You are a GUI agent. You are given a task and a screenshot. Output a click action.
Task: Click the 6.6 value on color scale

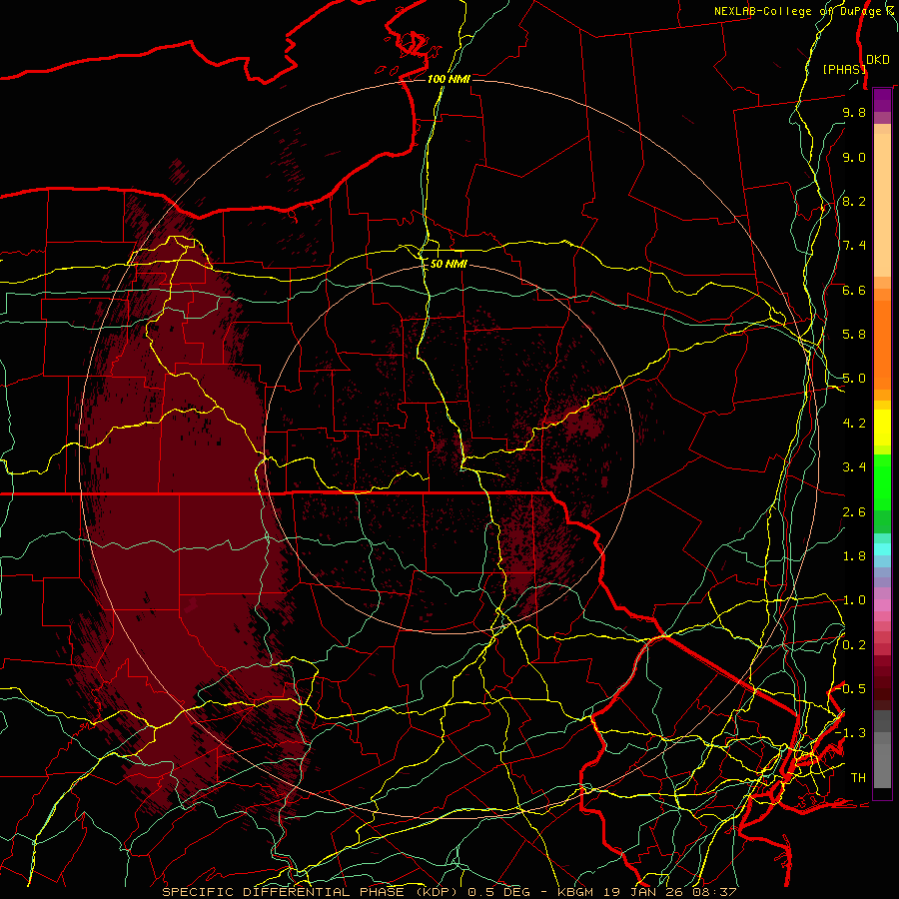[854, 290]
